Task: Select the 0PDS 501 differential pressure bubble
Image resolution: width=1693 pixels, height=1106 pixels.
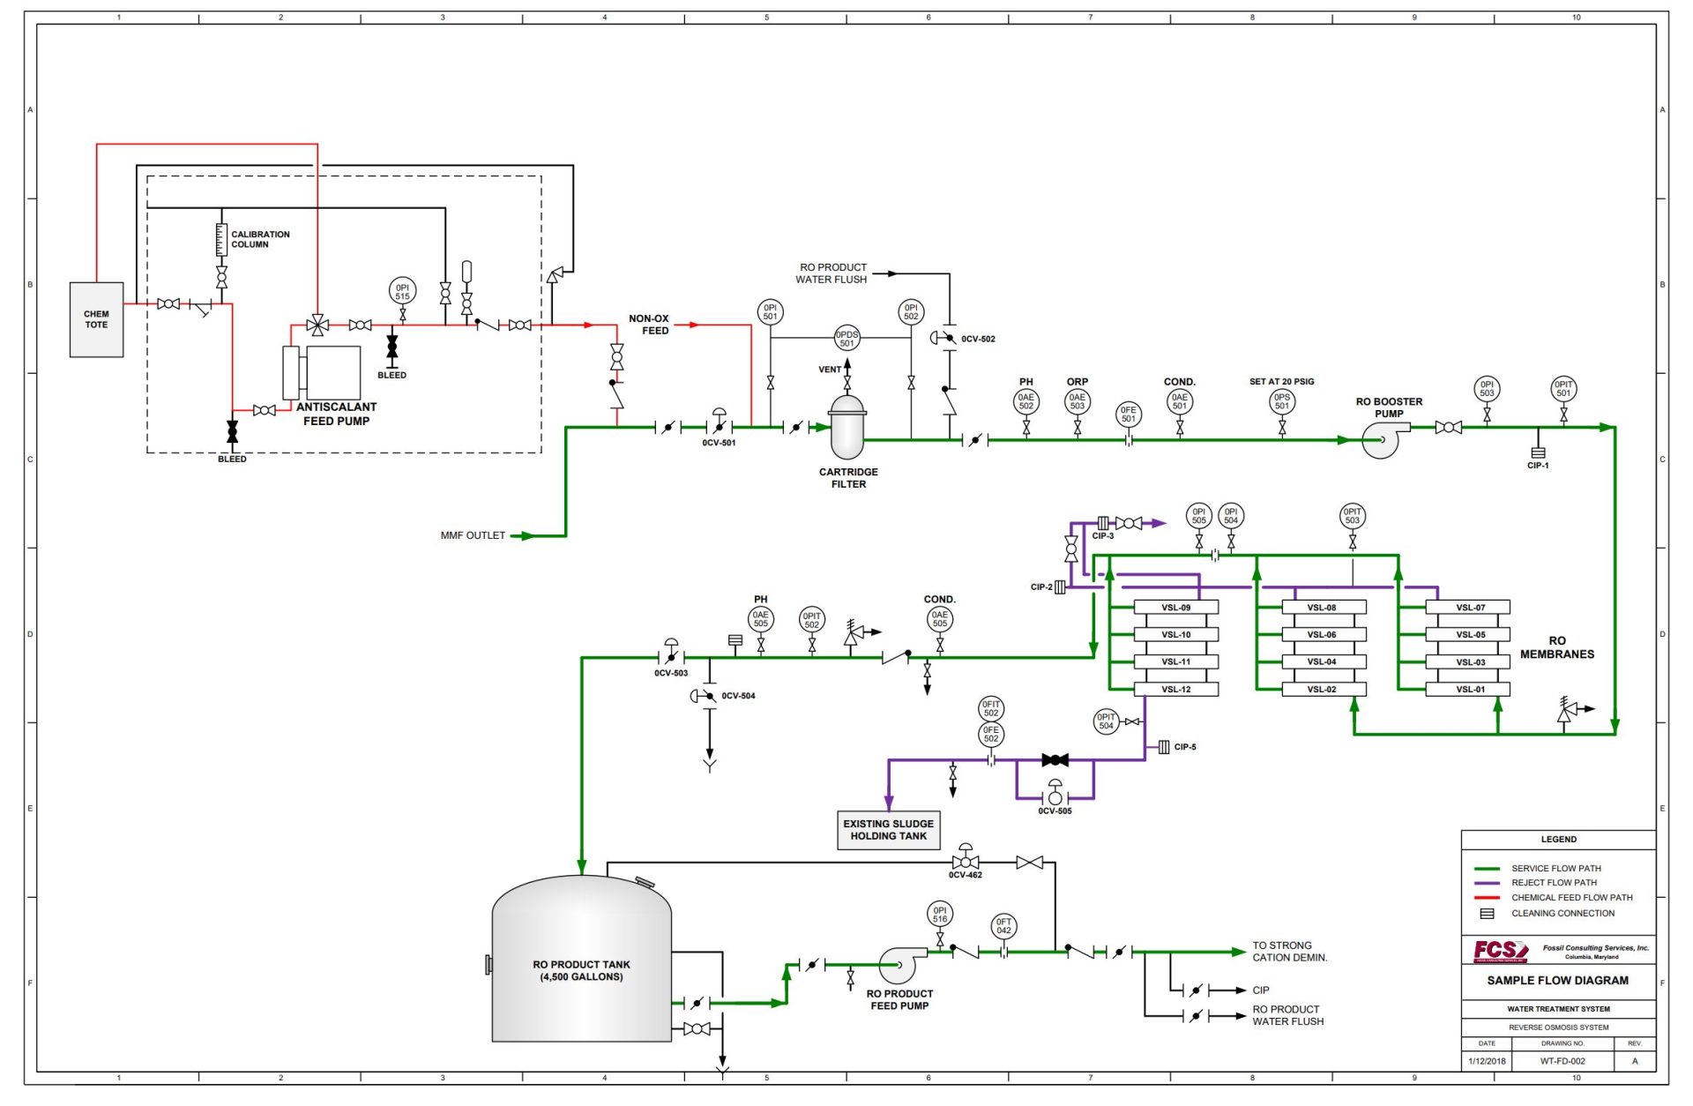Action: pos(846,338)
